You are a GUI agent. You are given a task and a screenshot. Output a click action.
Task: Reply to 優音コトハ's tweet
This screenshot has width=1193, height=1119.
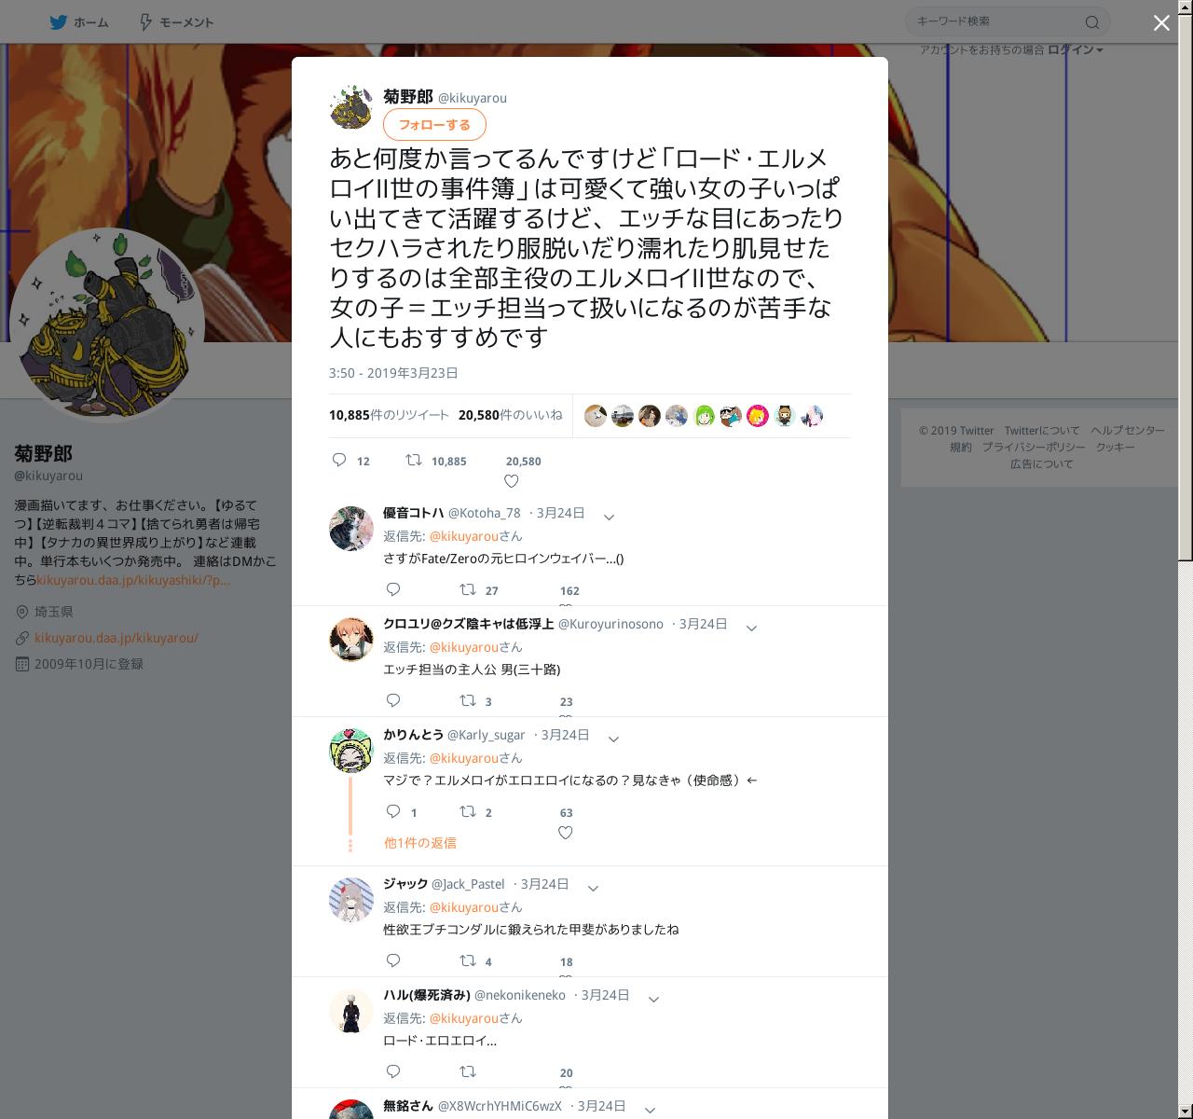tap(393, 589)
